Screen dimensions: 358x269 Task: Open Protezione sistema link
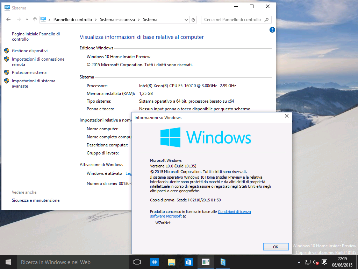[x=29, y=73]
